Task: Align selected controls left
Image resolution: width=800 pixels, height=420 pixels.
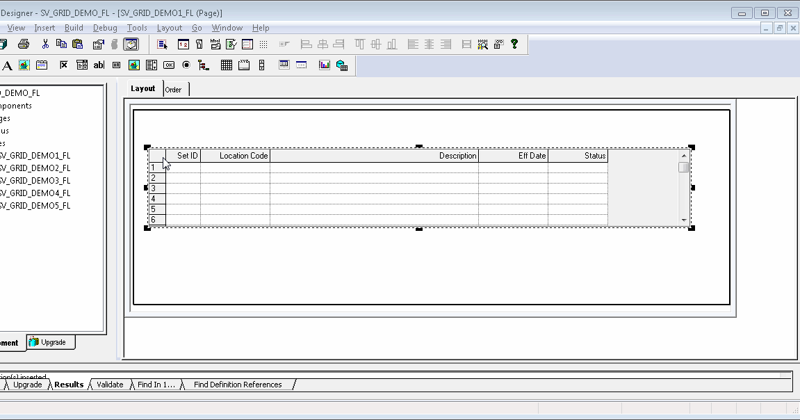Action: point(412,44)
